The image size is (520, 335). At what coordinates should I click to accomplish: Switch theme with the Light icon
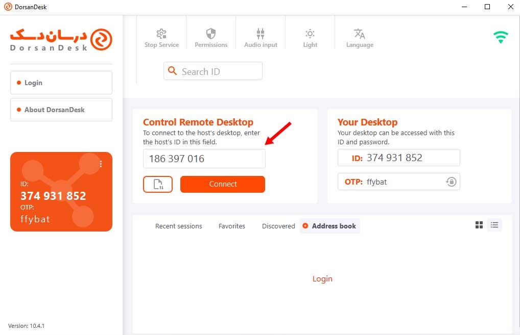[310, 34]
